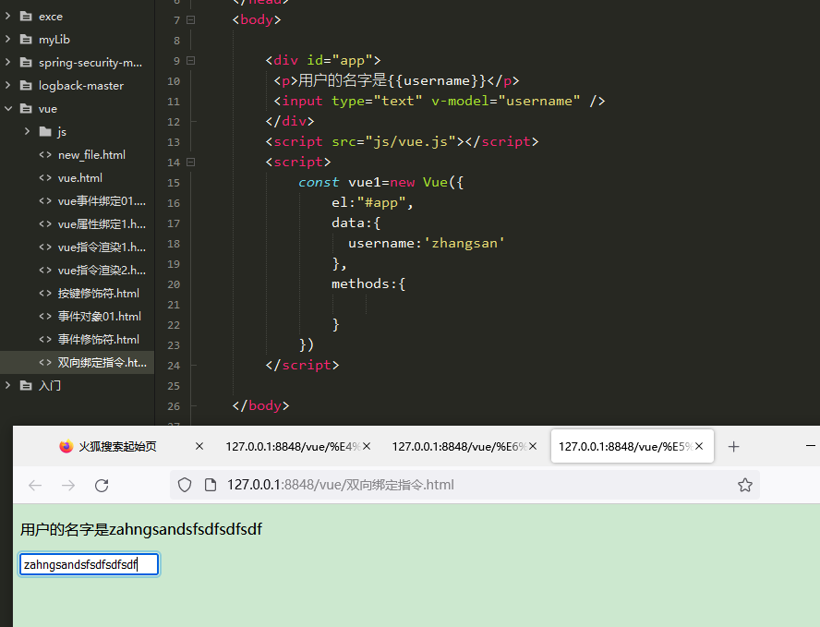Minimize the Firefox window
This screenshot has width=820, height=627.
811,445
